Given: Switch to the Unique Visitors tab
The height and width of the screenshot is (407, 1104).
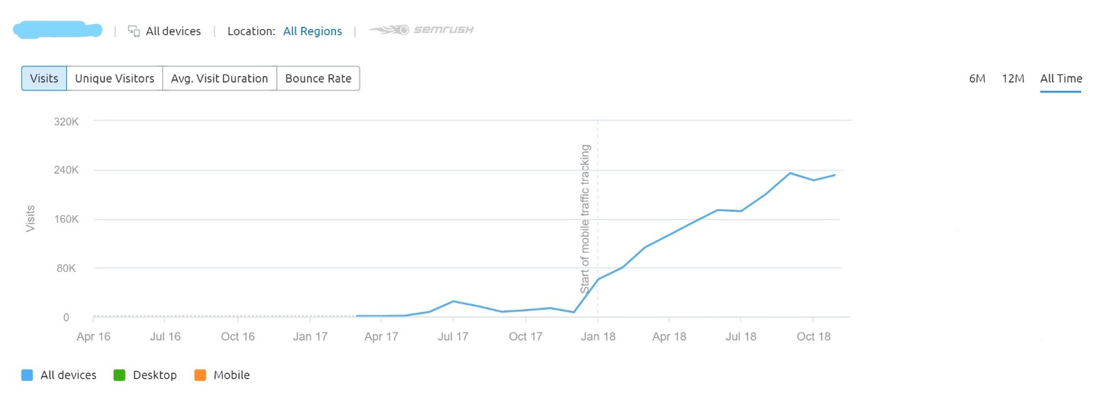Looking at the screenshot, I should click(x=115, y=79).
